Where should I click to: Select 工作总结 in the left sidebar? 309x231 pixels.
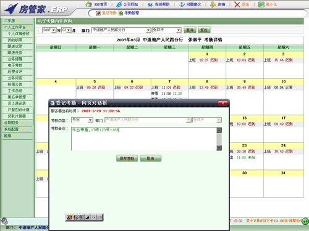[17, 91]
